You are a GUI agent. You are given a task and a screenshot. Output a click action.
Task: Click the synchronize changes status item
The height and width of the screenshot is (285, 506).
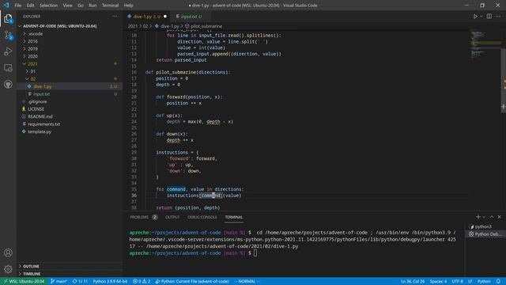80,282
